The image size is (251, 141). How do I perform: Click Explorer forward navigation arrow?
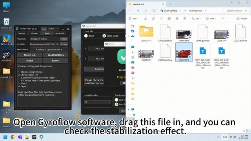(x=138, y=11)
